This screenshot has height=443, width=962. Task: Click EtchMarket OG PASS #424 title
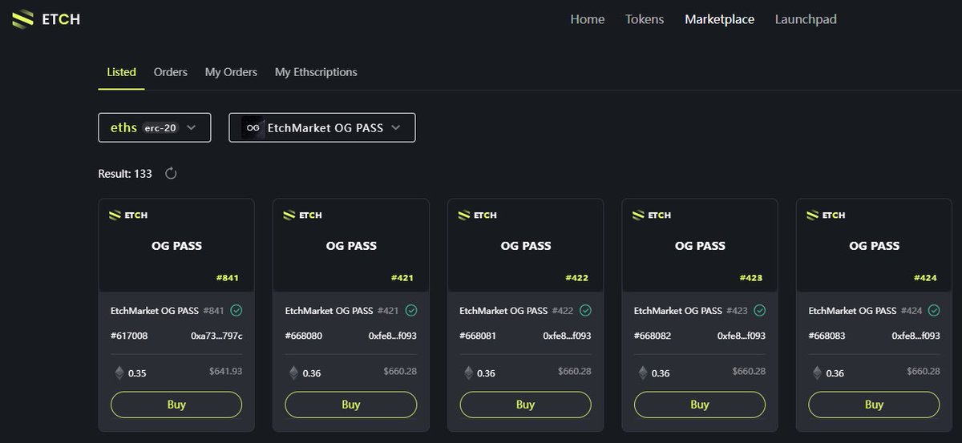[866, 310]
